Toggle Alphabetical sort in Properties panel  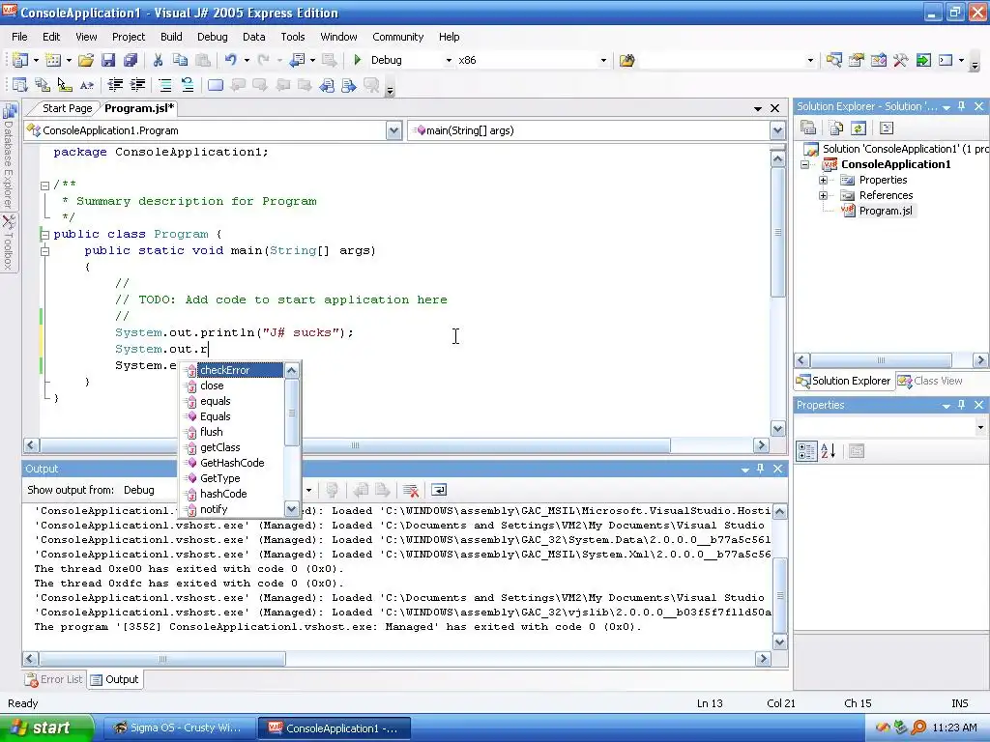[829, 451]
